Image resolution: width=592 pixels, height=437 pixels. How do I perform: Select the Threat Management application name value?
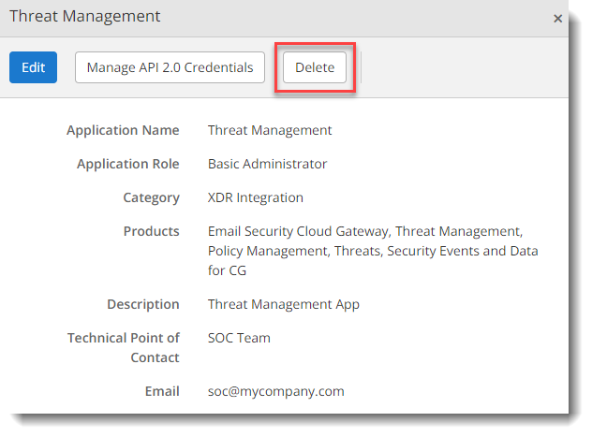(270, 130)
